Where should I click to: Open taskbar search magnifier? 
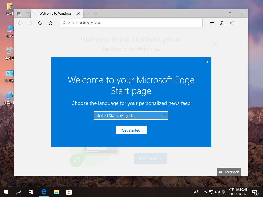(x=18, y=192)
